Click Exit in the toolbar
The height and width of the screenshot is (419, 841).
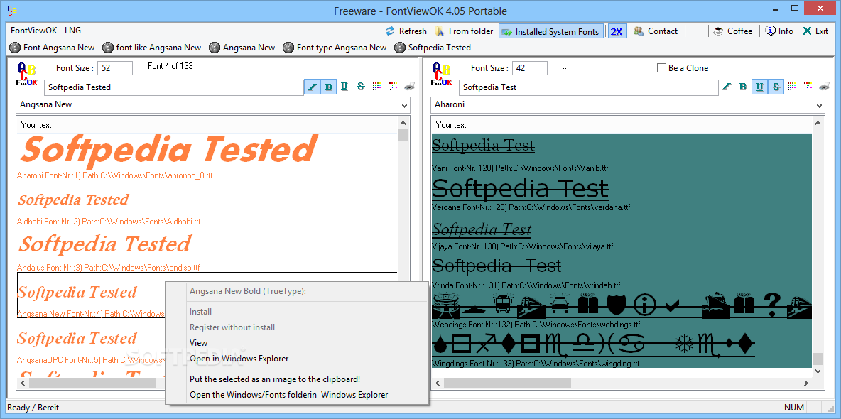(x=815, y=31)
